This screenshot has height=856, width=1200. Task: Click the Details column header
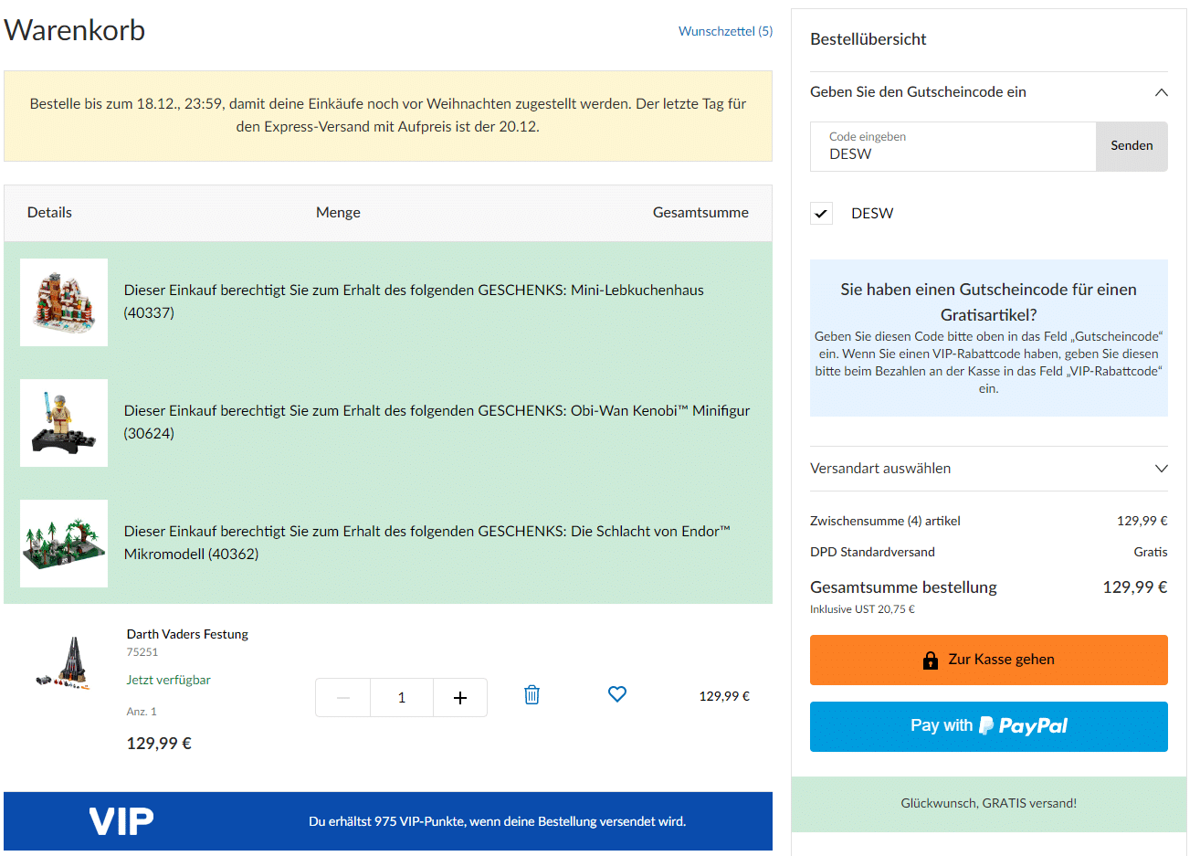click(x=49, y=213)
